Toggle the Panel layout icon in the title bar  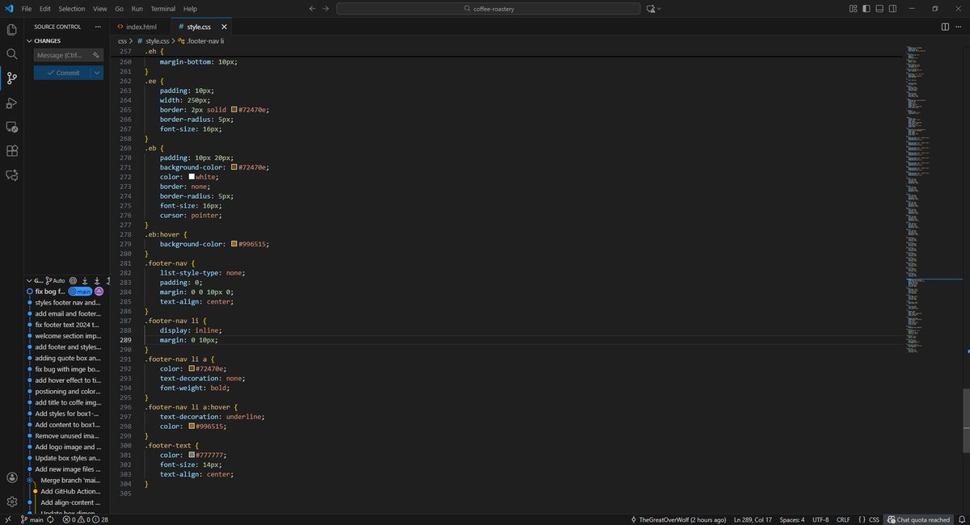(x=879, y=8)
